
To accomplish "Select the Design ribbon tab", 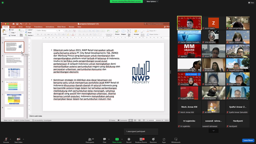I will point(28,27).
